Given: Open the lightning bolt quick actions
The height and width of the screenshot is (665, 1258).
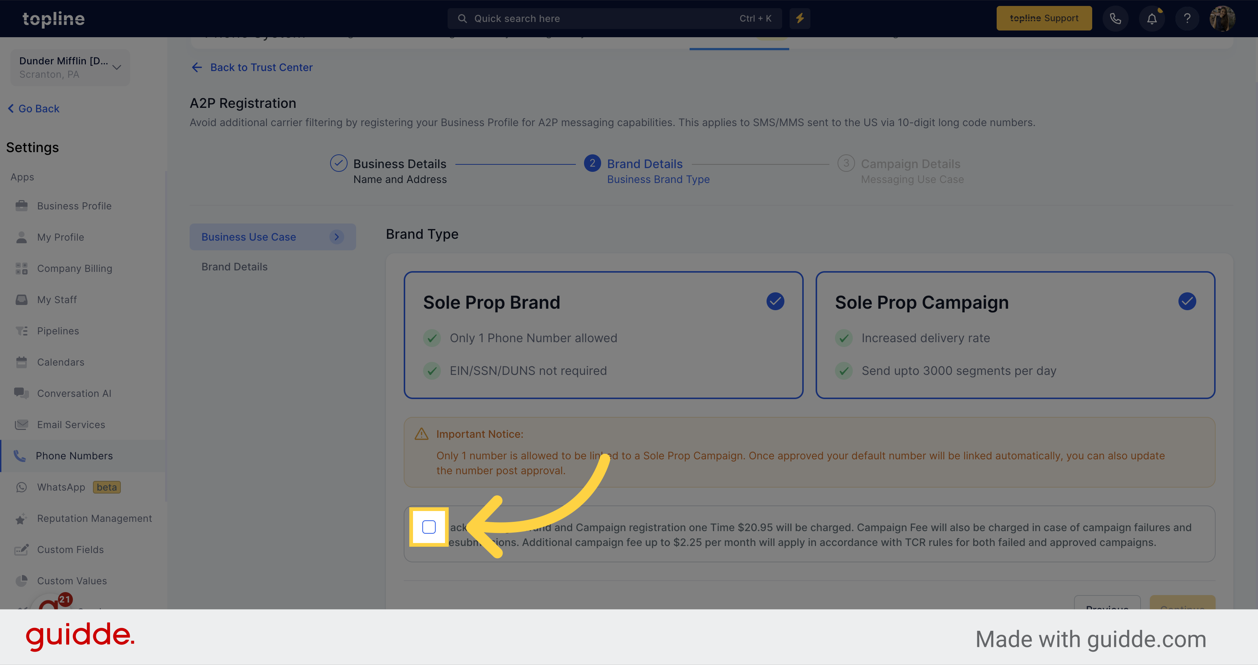Looking at the screenshot, I should pyautogui.click(x=800, y=19).
